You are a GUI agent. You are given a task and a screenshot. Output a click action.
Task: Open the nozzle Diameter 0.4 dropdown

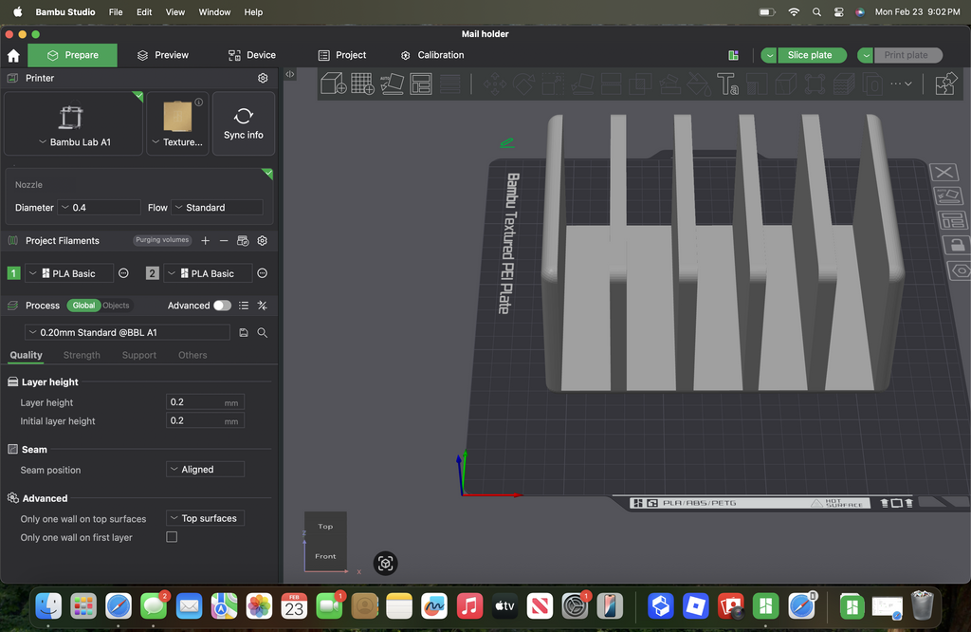(99, 208)
